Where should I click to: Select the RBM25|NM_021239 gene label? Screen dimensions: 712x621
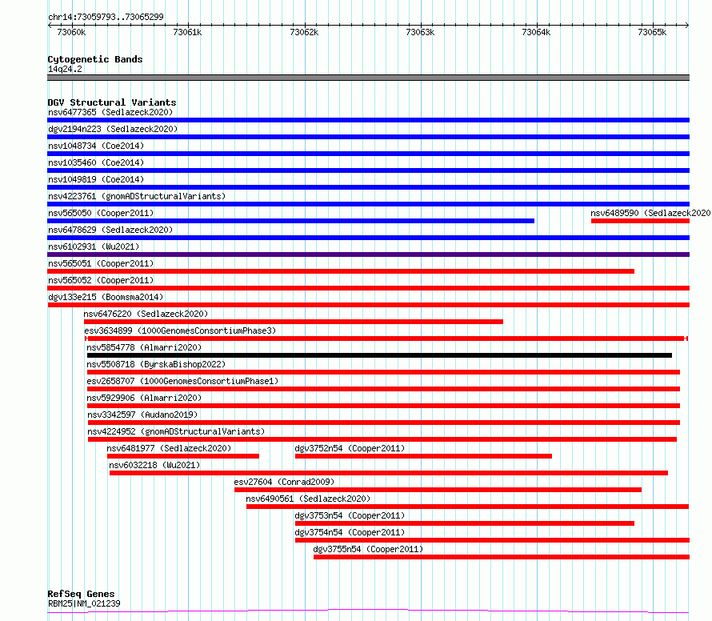[84, 603]
